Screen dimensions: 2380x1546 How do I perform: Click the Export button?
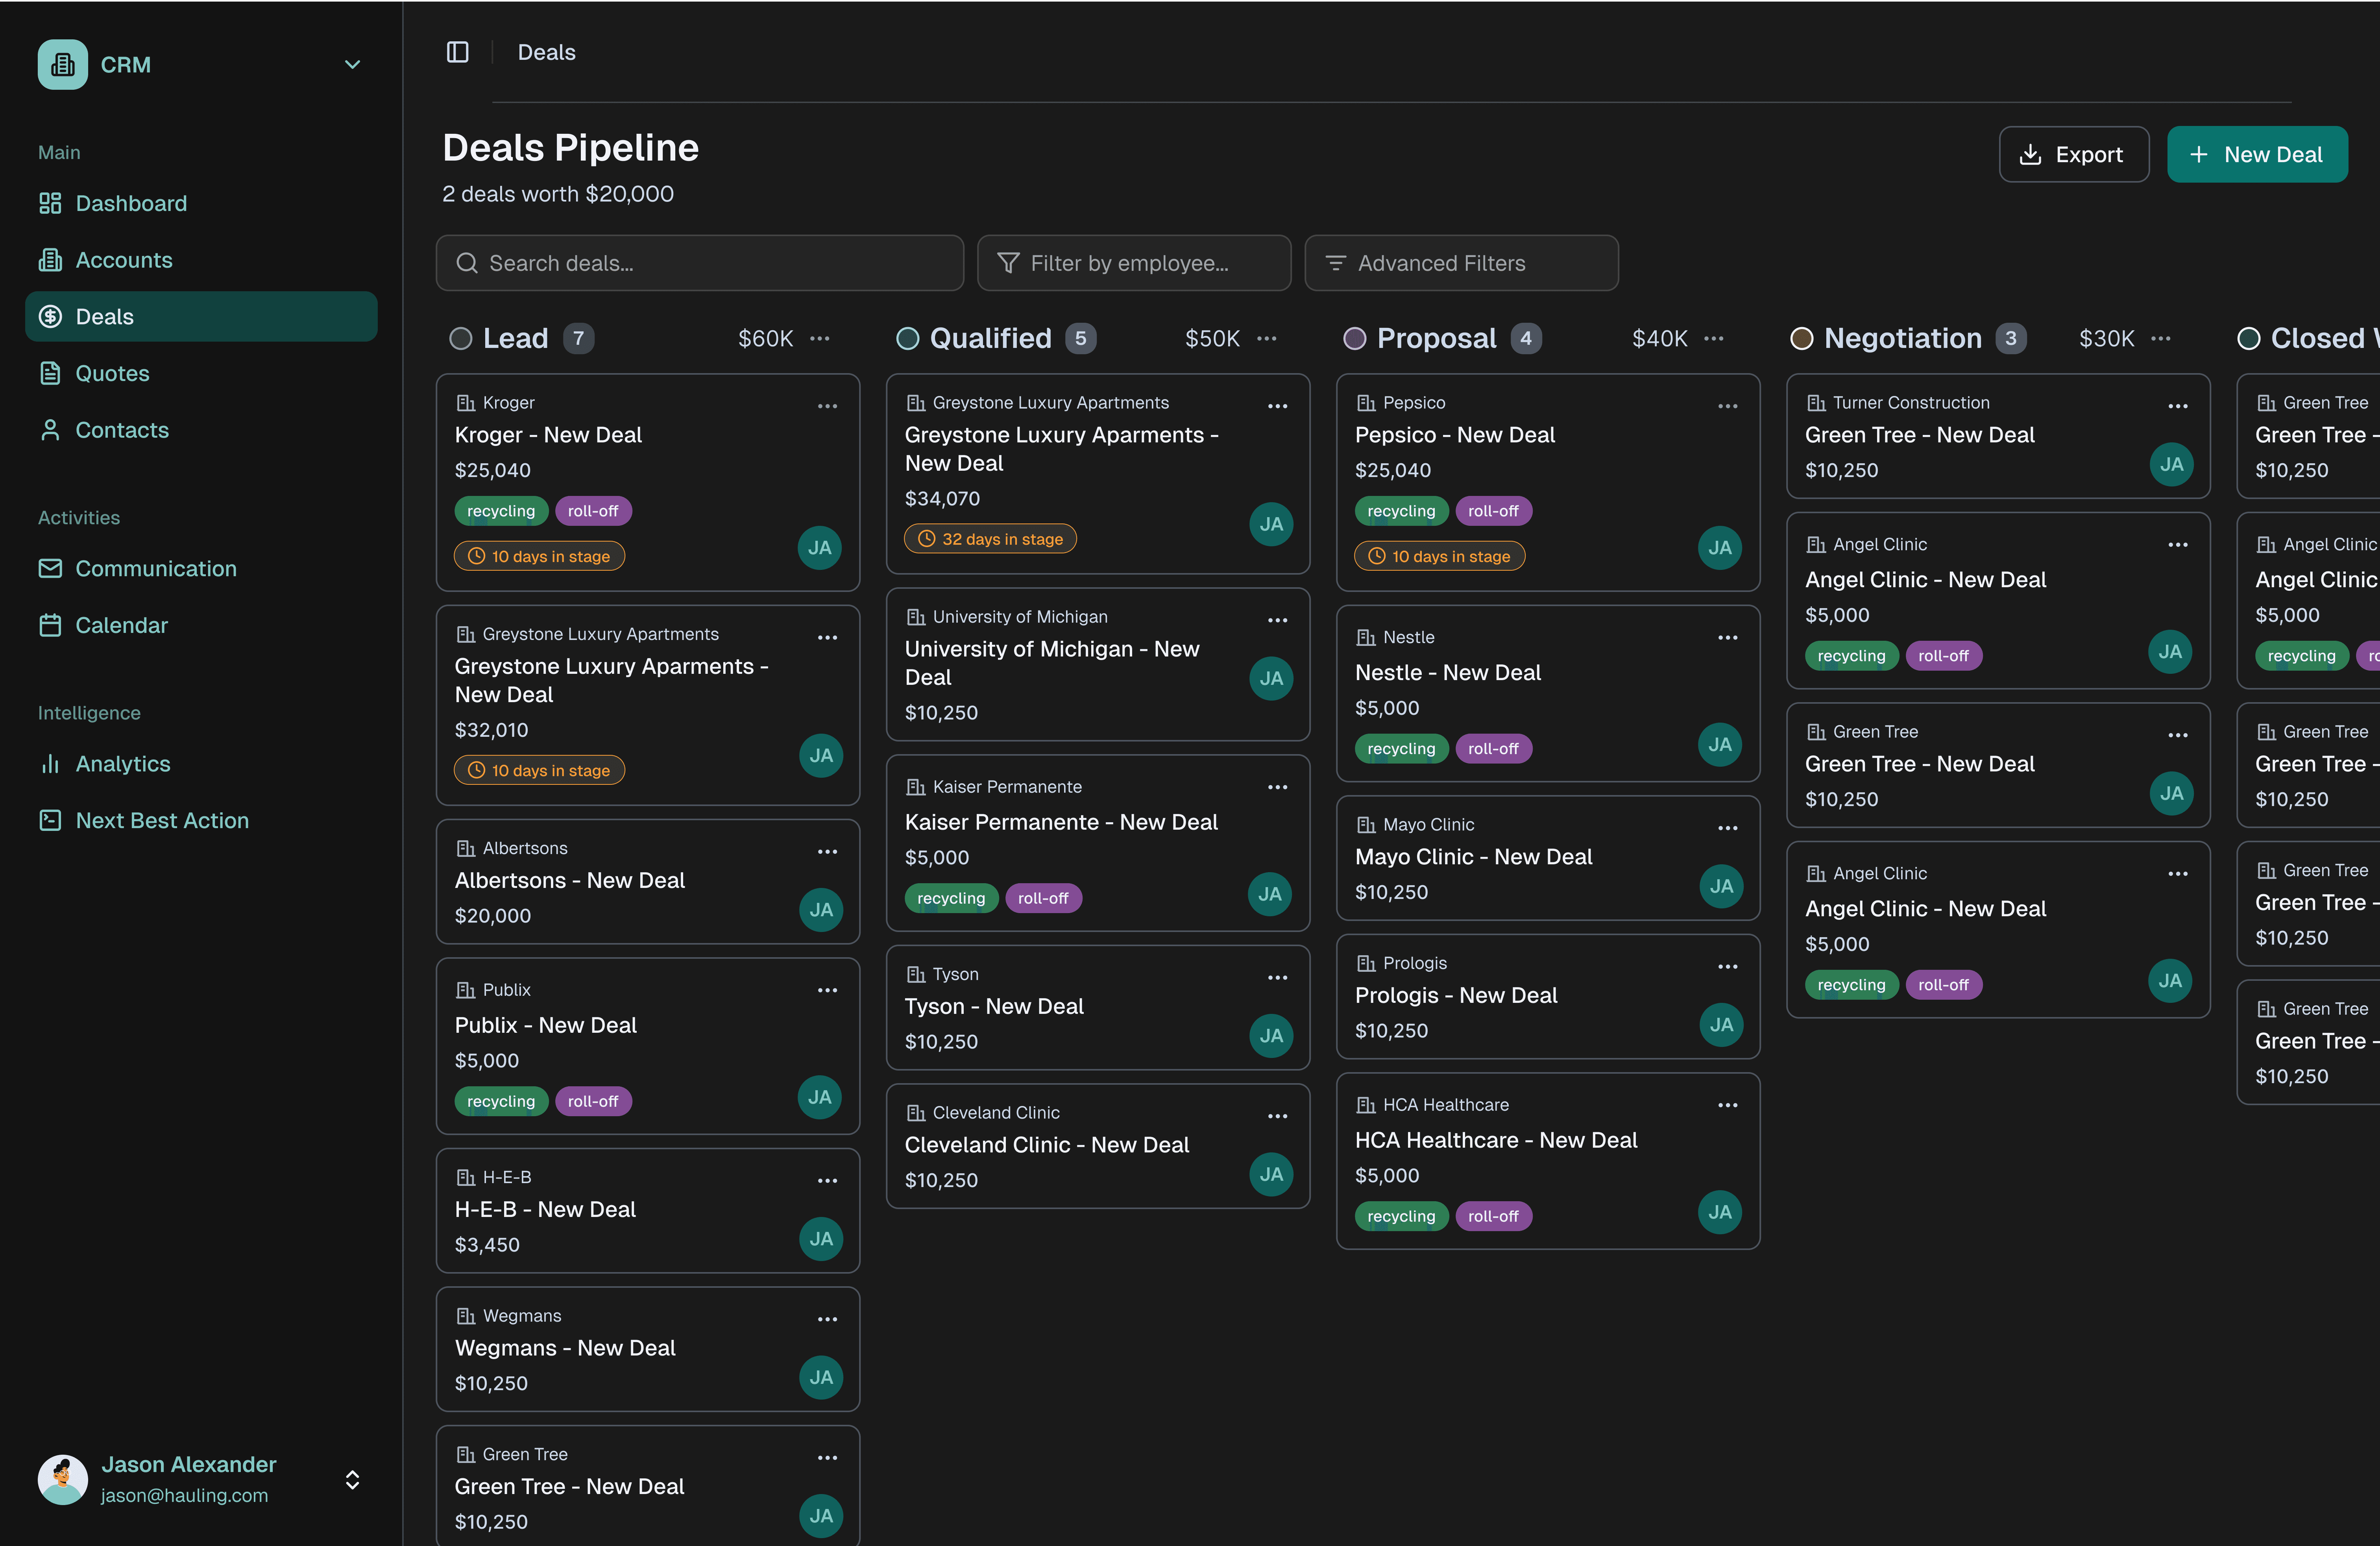2073,154
